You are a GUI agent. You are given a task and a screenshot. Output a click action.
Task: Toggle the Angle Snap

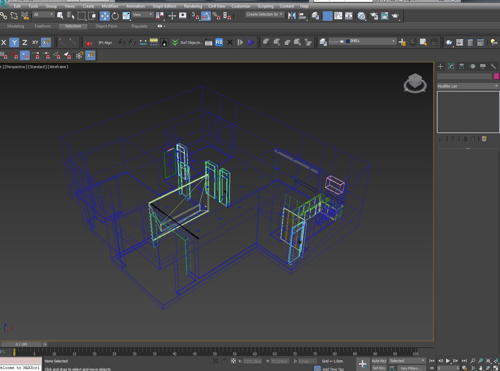point(206,16)
